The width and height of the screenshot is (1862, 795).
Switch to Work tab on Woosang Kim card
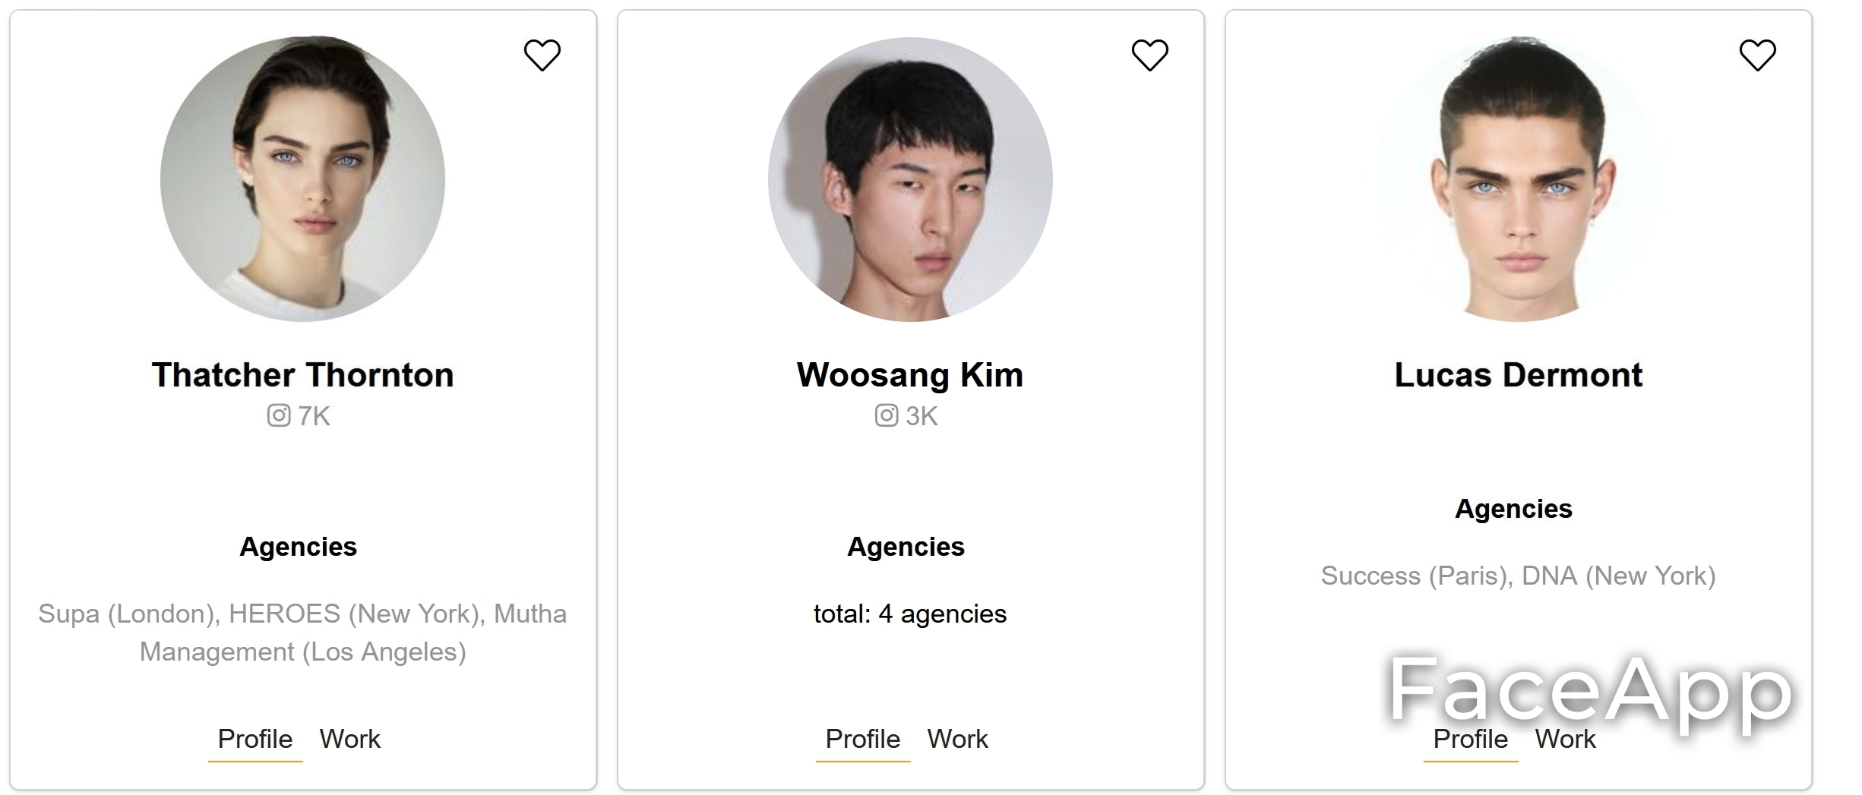[957, 739]
